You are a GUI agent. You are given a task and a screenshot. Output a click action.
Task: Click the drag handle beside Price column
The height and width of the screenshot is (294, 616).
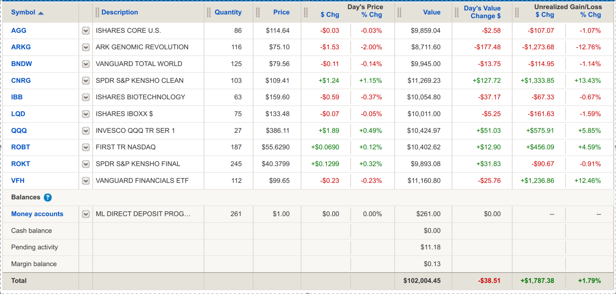coord(258,12)
